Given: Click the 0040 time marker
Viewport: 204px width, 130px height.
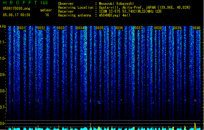Looking at the screenshot, I should tap(197, 28).
